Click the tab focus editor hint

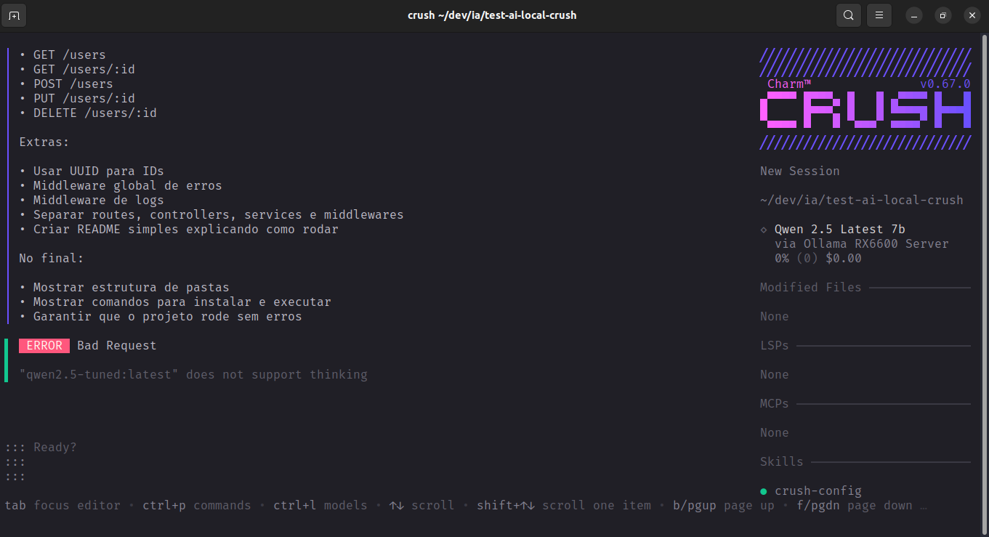62,506
